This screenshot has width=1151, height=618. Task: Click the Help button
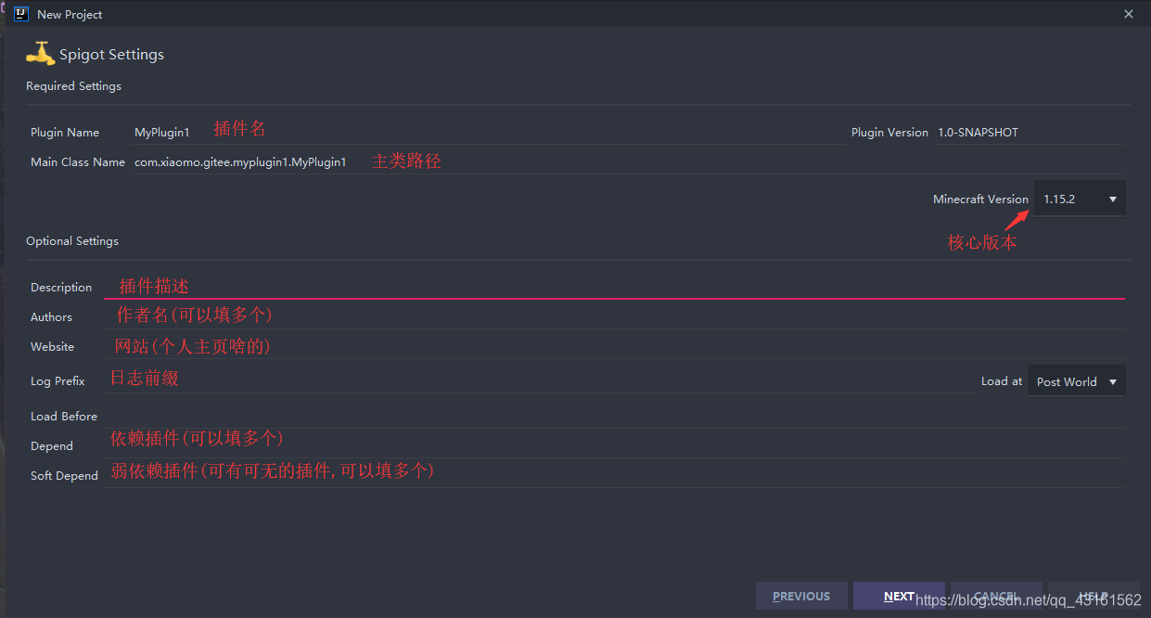click(x=1093, y=596)
